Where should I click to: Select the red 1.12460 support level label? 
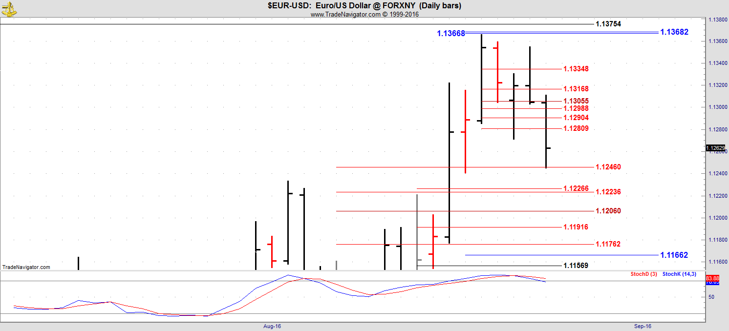(608, 167)
